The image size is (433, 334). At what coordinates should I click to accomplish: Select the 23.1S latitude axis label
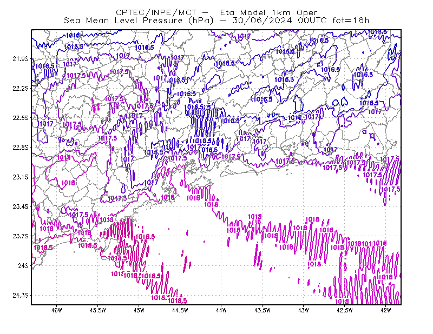pos(21,177)
